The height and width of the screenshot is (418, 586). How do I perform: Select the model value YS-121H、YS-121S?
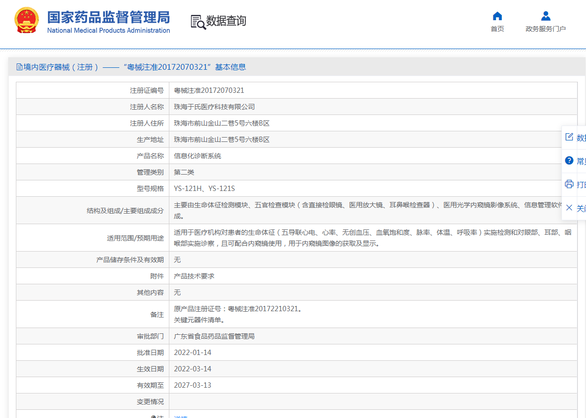(204, 189)
